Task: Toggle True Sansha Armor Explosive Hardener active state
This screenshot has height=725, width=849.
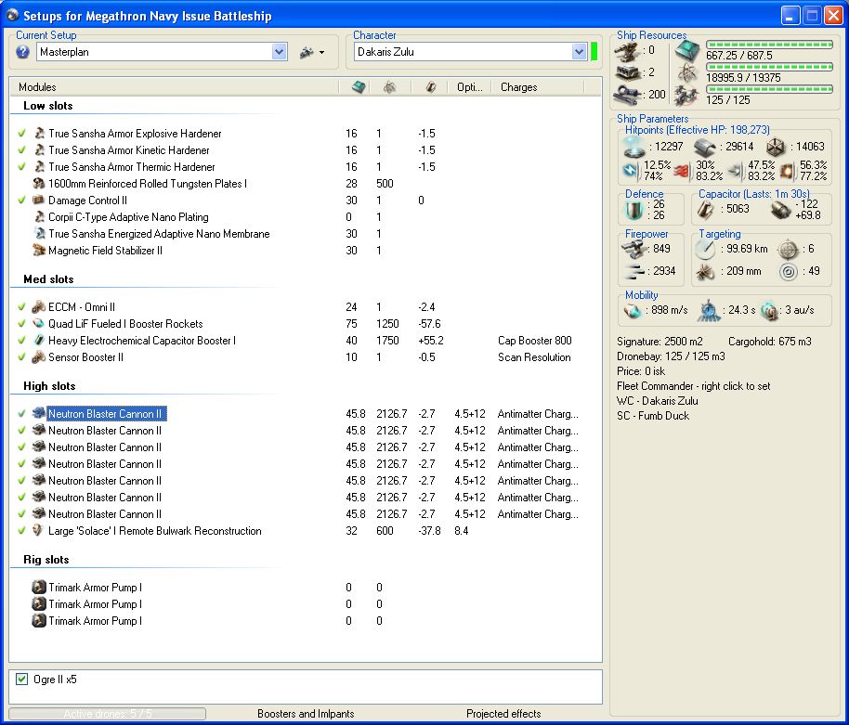Action: pyautogui.click(x=21, y=133)
